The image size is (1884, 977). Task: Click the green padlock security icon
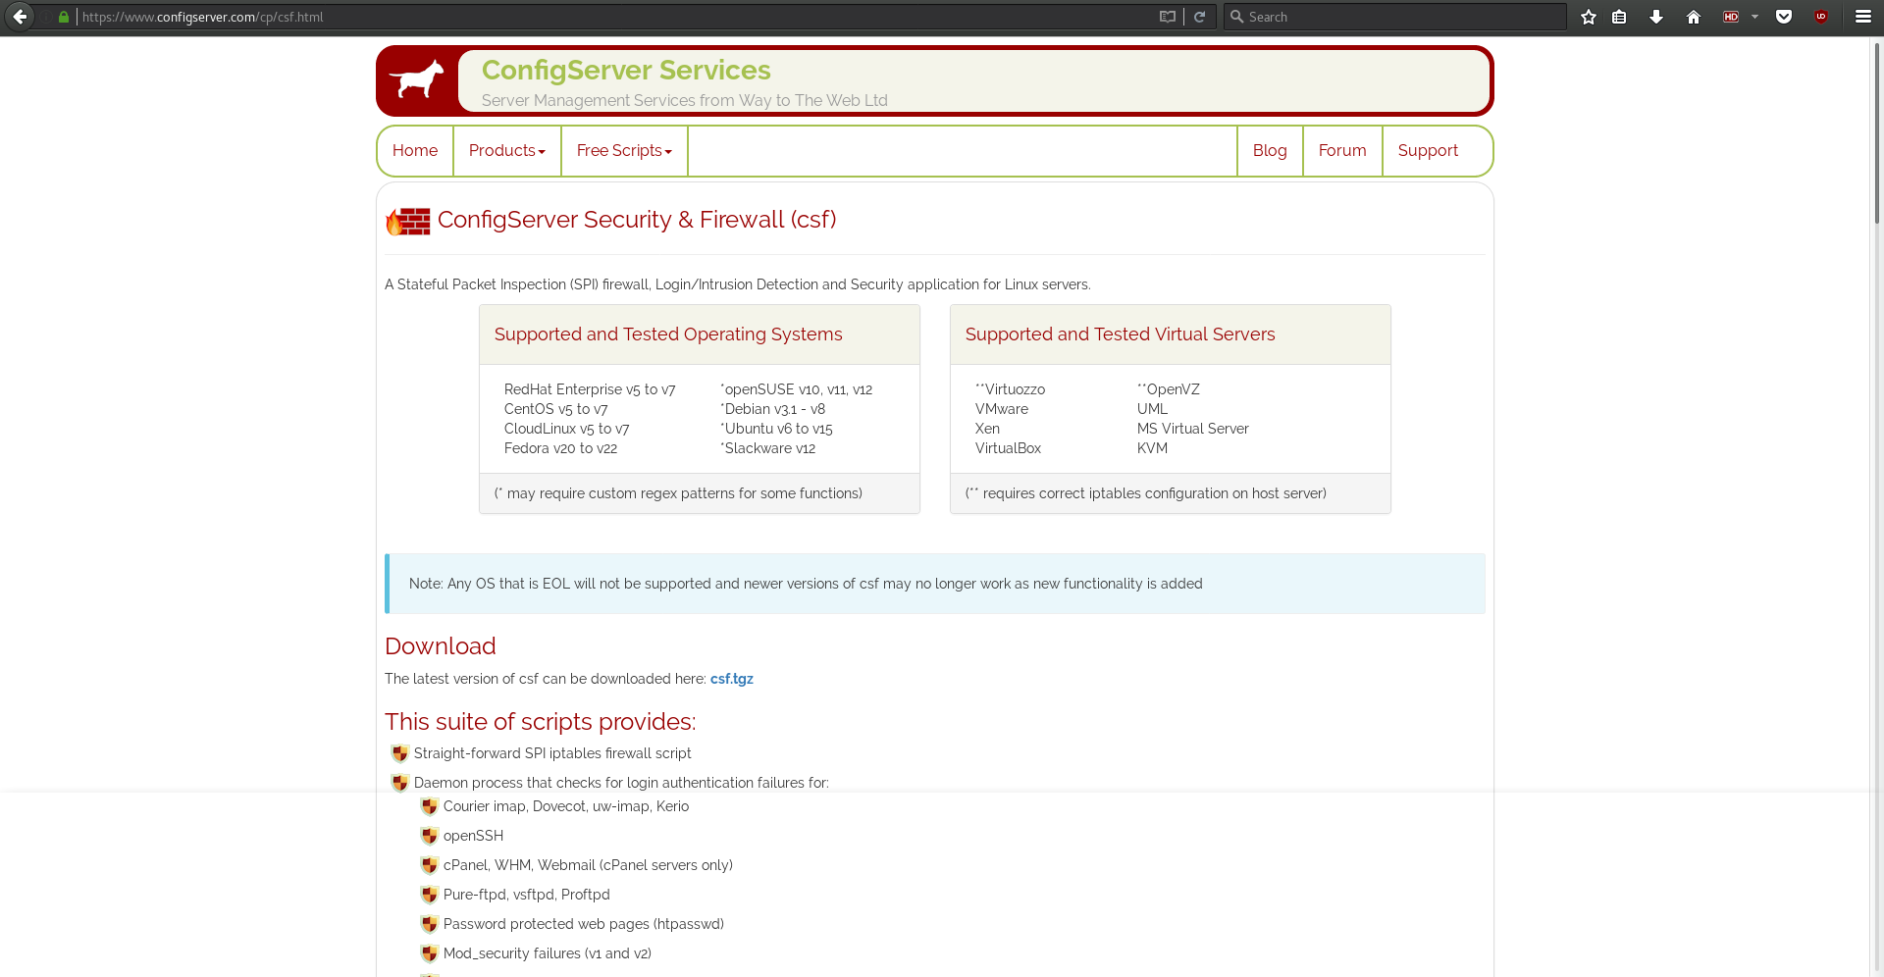(64, 17)
